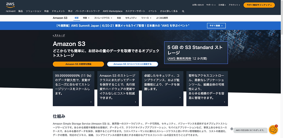Image resolution: width=283 pixels, height=138 pixels.
Task: Click AWS の担当者におつなぎします text
Action: point(250,130)
